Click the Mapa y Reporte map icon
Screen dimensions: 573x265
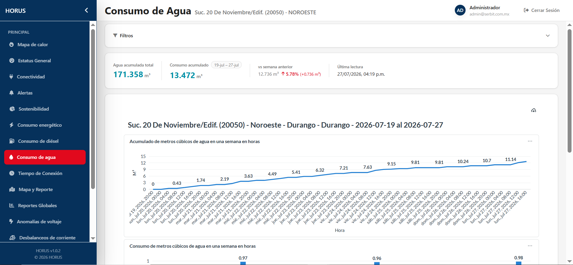click(12, 189)
